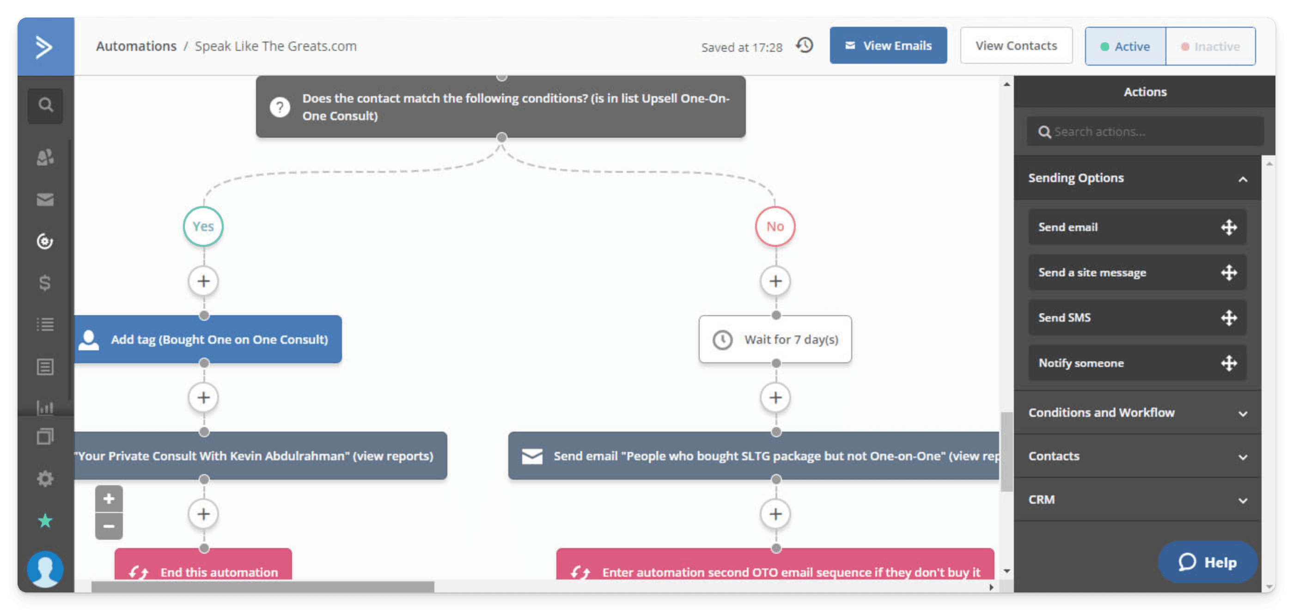Click the history/restore saved version icon
The height and width of the screenshot is (610, 1293).
805,45
